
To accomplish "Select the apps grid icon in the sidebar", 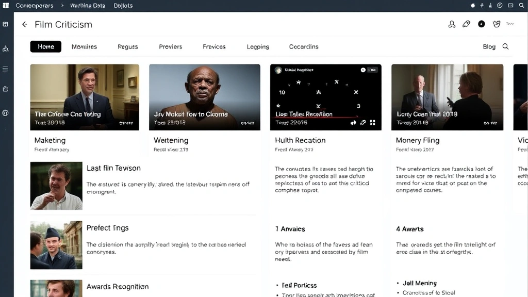I will click(x=5, y=24).
